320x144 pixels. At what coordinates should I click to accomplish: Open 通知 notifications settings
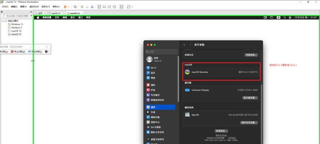161,85
